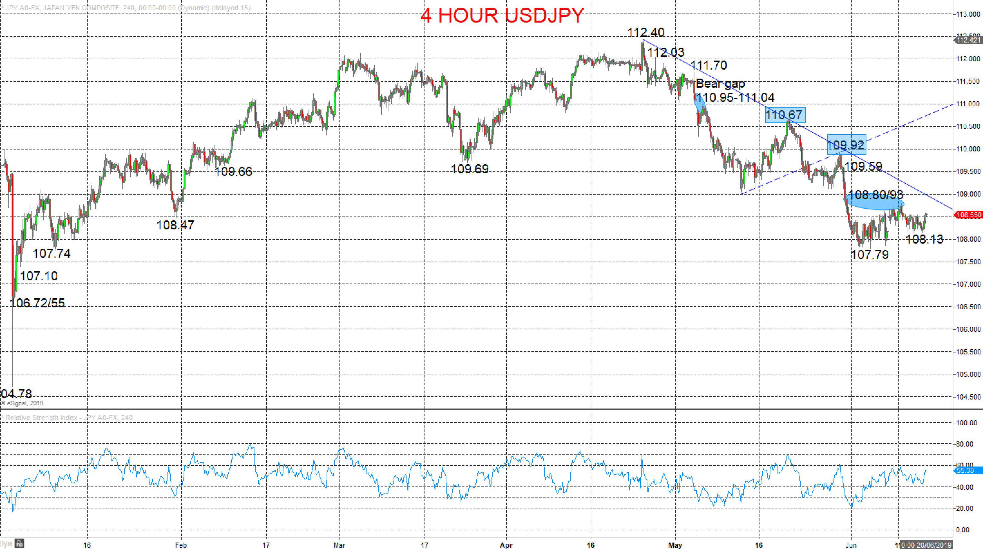Click the Feb label on the time axis
This screenshot has height=549, width=983.
click(x=181, y=545)
